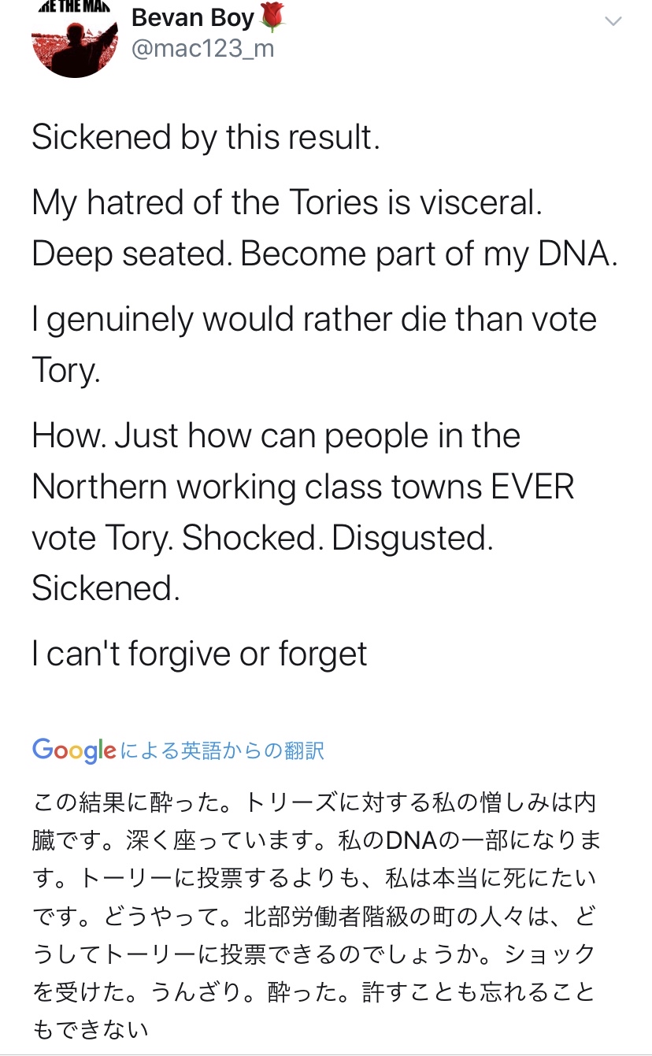
Task: Click the Google logo above translation
Action: (74, 750)
